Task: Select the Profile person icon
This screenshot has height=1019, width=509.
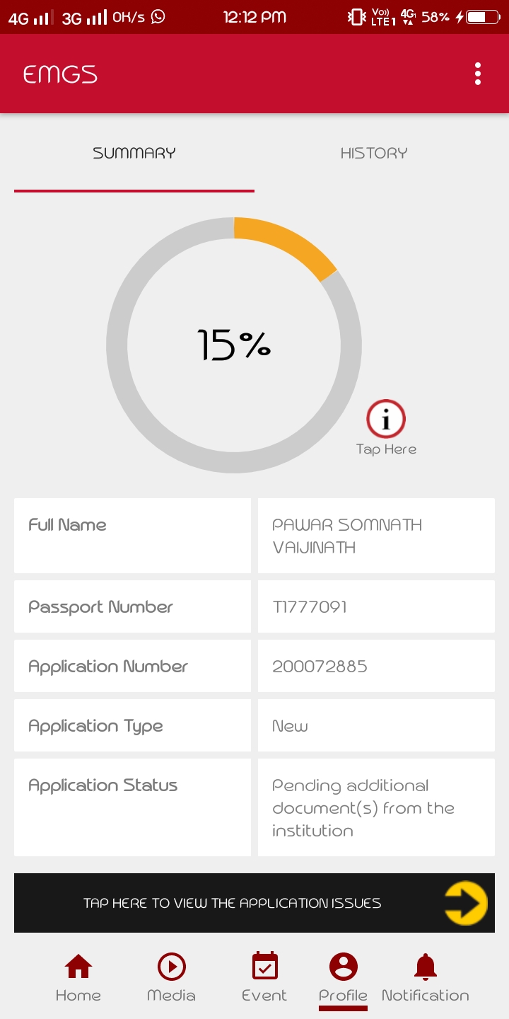Action: (343, 967)
